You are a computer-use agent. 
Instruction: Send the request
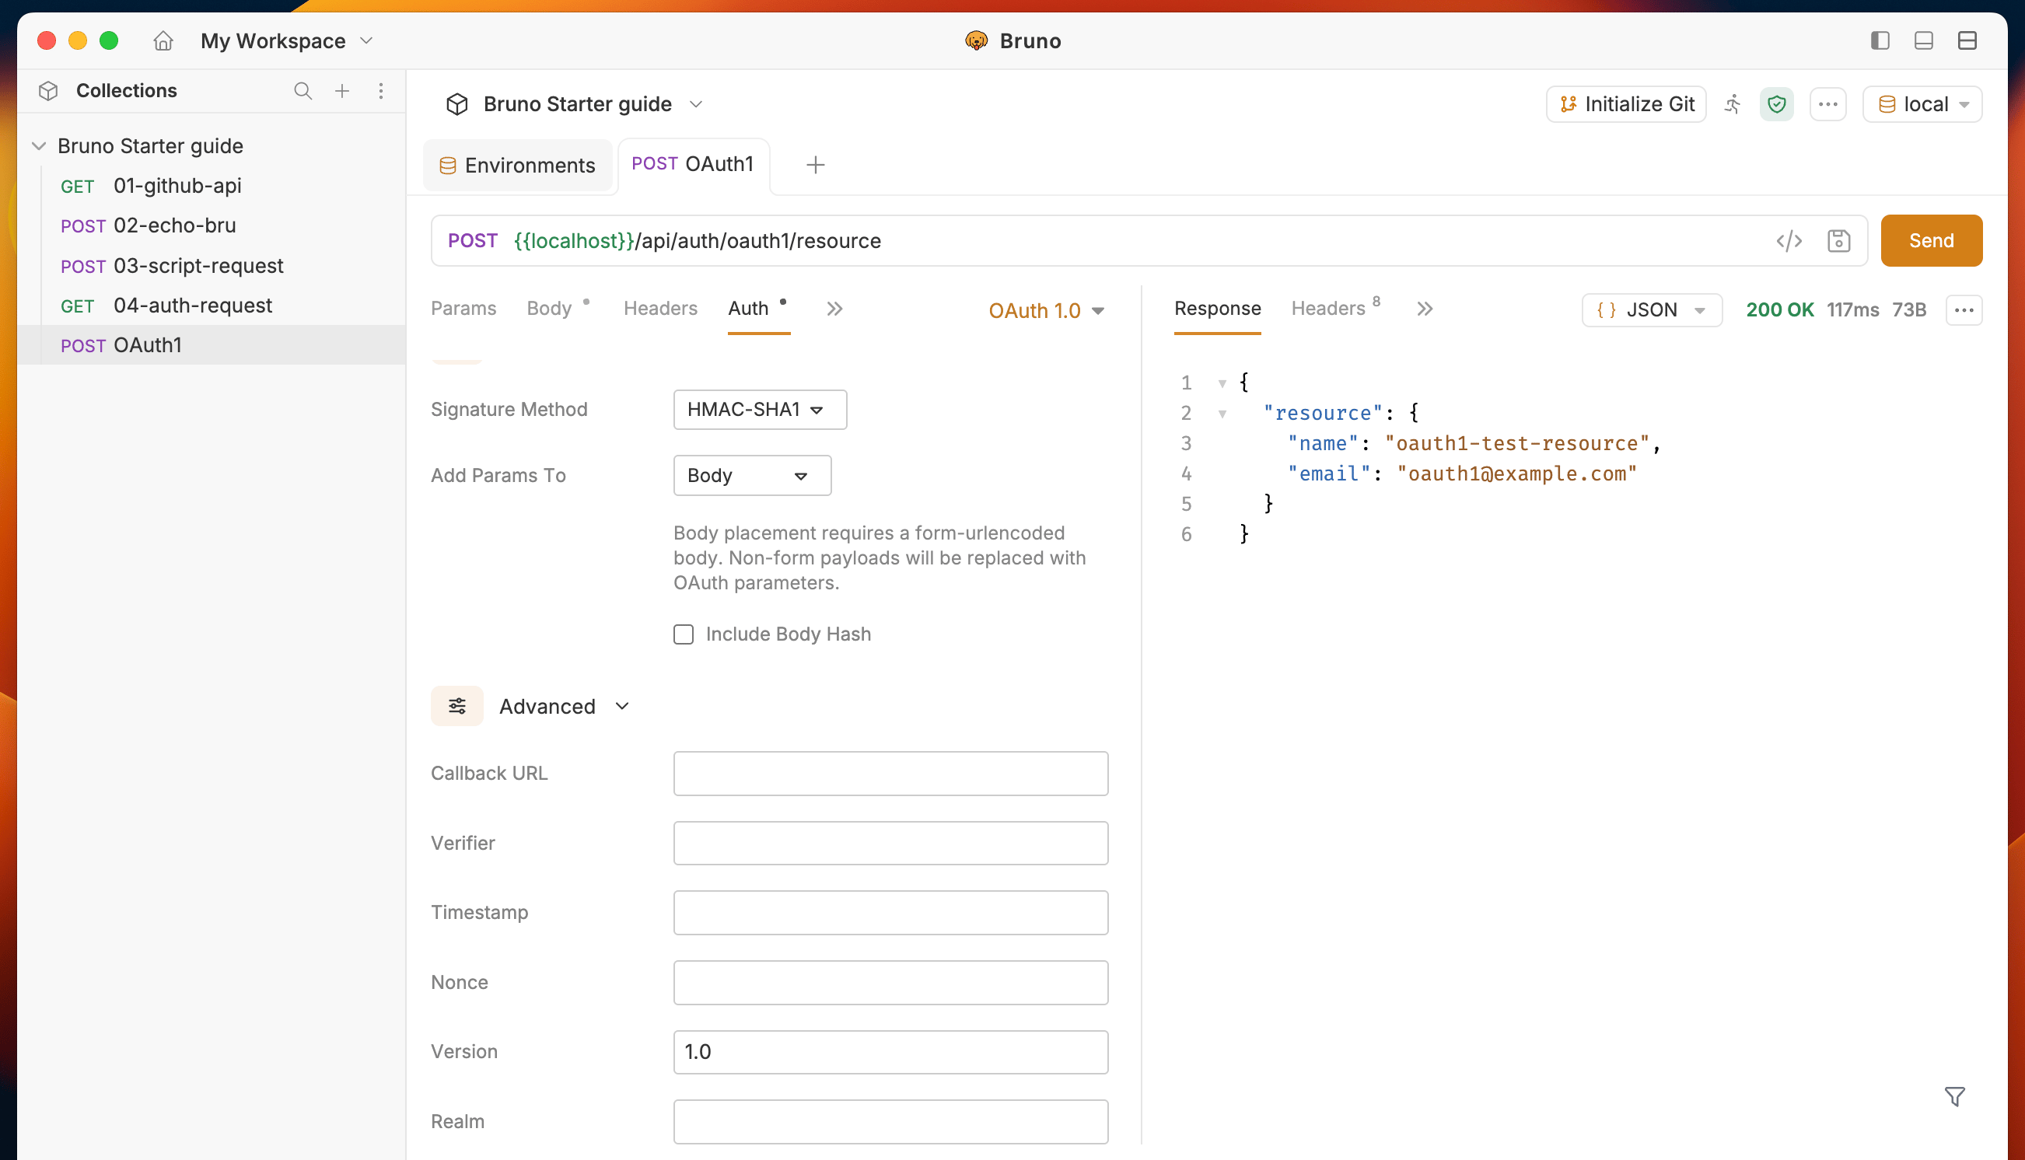1931,240
